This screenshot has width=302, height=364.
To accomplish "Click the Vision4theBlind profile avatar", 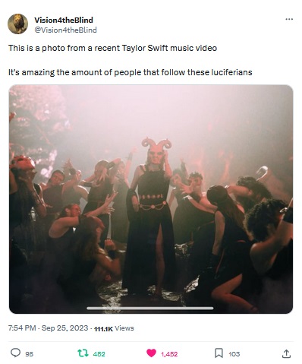I will 17,24.
